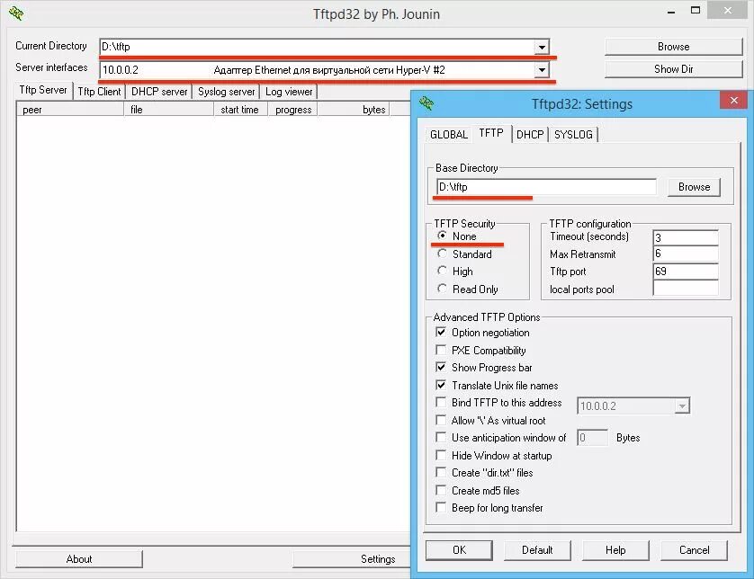754x579 pixels.
Task: Toggle Show Progress bar checkbox
Action: [x=441, y=367]
